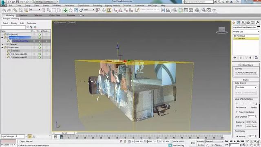The width and height of the screenshot is (261, 147).
Task: Expand the Cameras layer tree
Action: (2, 45)
